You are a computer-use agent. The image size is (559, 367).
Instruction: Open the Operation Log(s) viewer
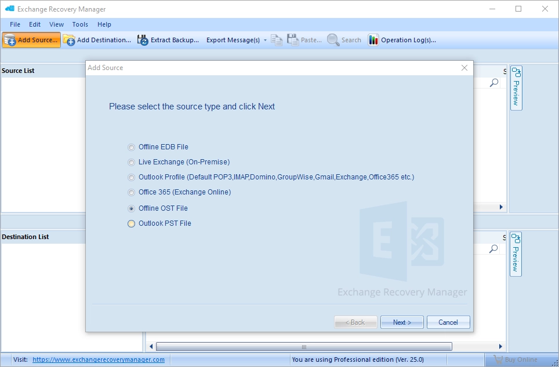click(373, 40)
